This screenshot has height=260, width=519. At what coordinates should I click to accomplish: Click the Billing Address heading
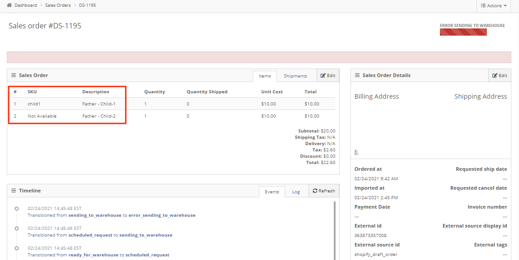click(x=376, y=96)
